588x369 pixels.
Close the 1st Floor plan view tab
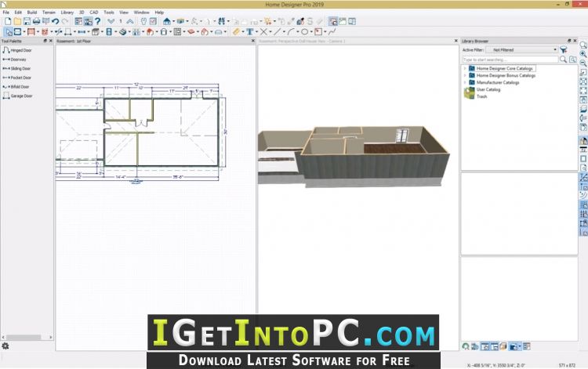tap(253, 41)
